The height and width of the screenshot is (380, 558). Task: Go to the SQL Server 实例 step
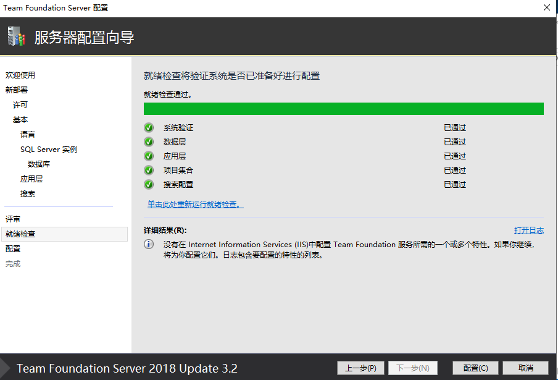49,150
